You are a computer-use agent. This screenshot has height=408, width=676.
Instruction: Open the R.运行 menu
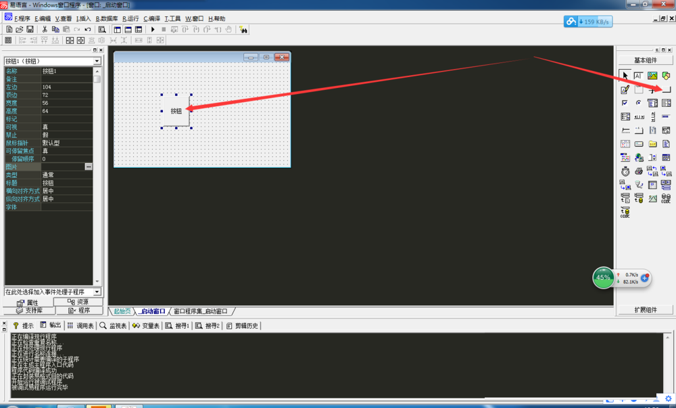pyautogui.click(x=130, y=18)
